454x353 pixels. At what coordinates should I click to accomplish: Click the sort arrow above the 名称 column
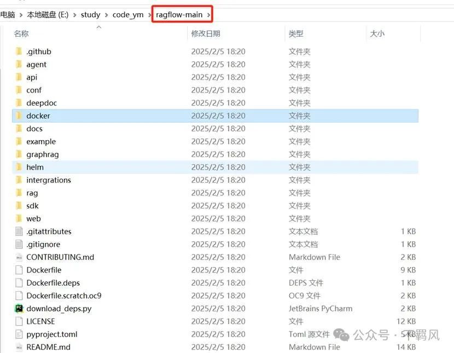coord(99,27)
